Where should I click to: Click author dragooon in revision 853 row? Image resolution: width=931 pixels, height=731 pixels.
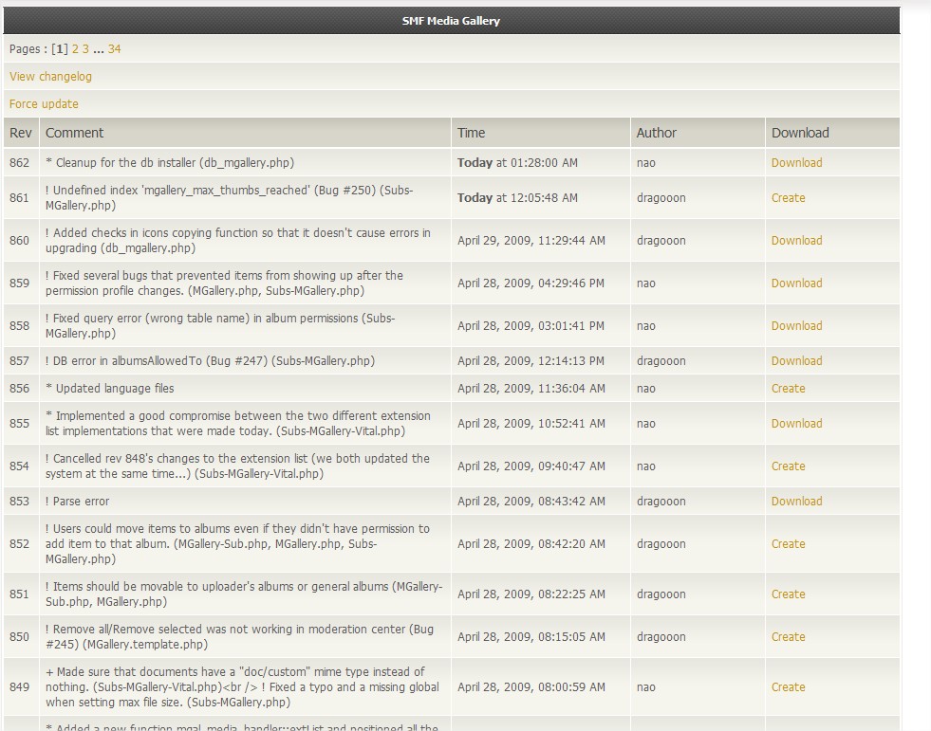[x=661, y=501]
